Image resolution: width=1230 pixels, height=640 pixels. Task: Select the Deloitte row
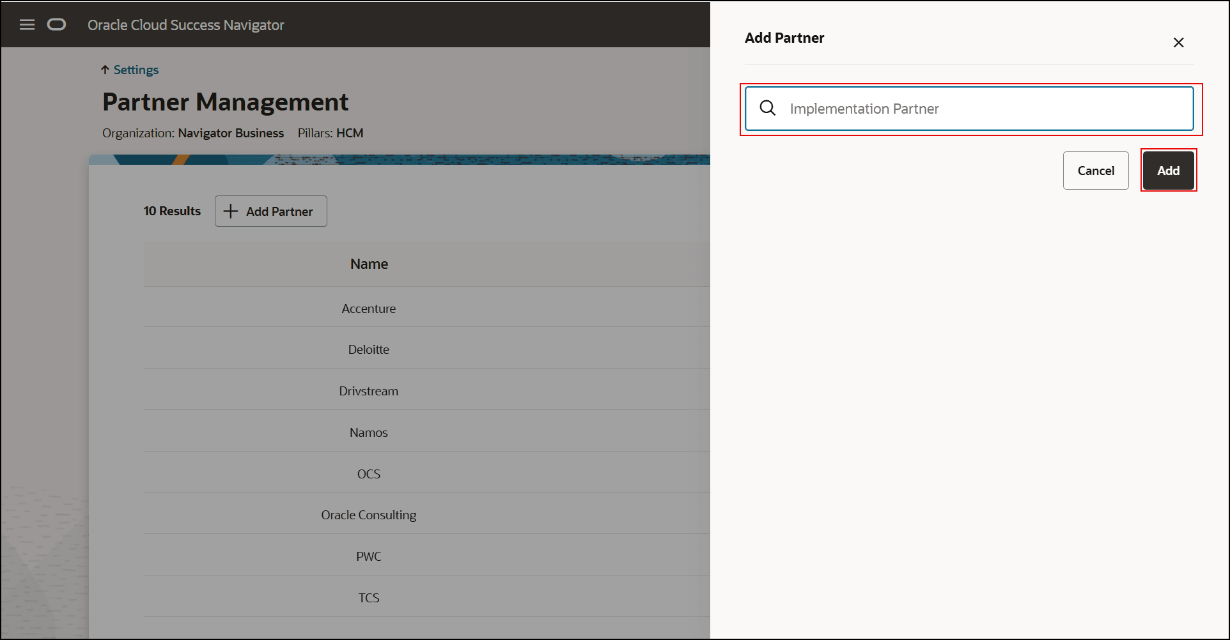click(x=427, y=349)
